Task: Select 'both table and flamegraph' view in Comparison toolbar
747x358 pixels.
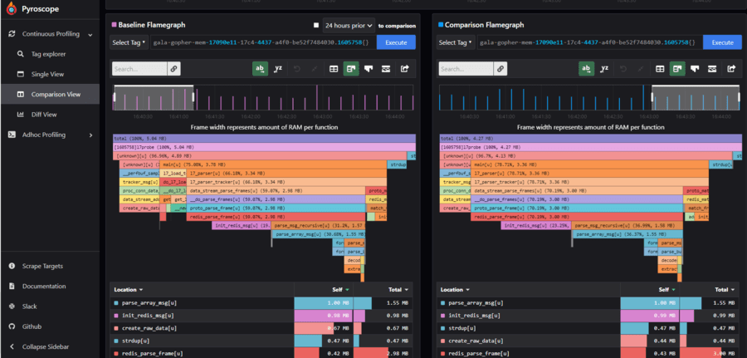Action: pos(677,69)
